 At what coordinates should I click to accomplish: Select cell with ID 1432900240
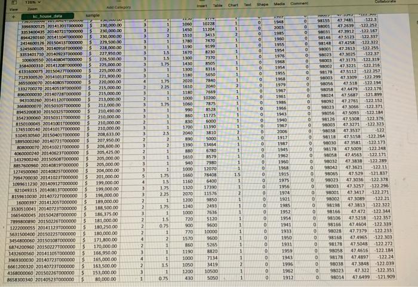26,159
